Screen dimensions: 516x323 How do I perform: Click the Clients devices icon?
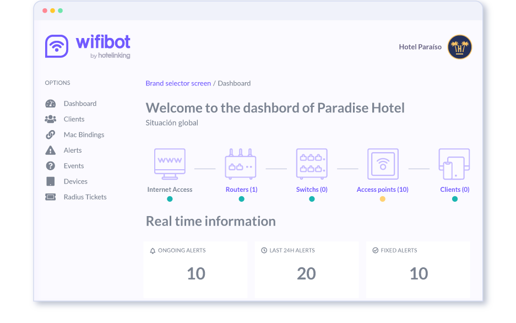[454, 164]
